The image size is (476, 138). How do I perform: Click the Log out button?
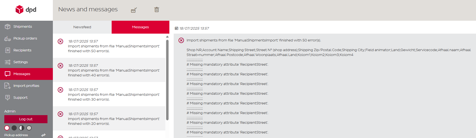26,119
